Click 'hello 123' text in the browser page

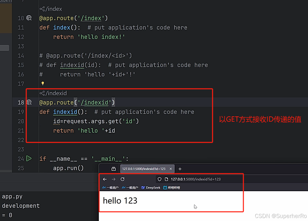click(x=120, y=201)
